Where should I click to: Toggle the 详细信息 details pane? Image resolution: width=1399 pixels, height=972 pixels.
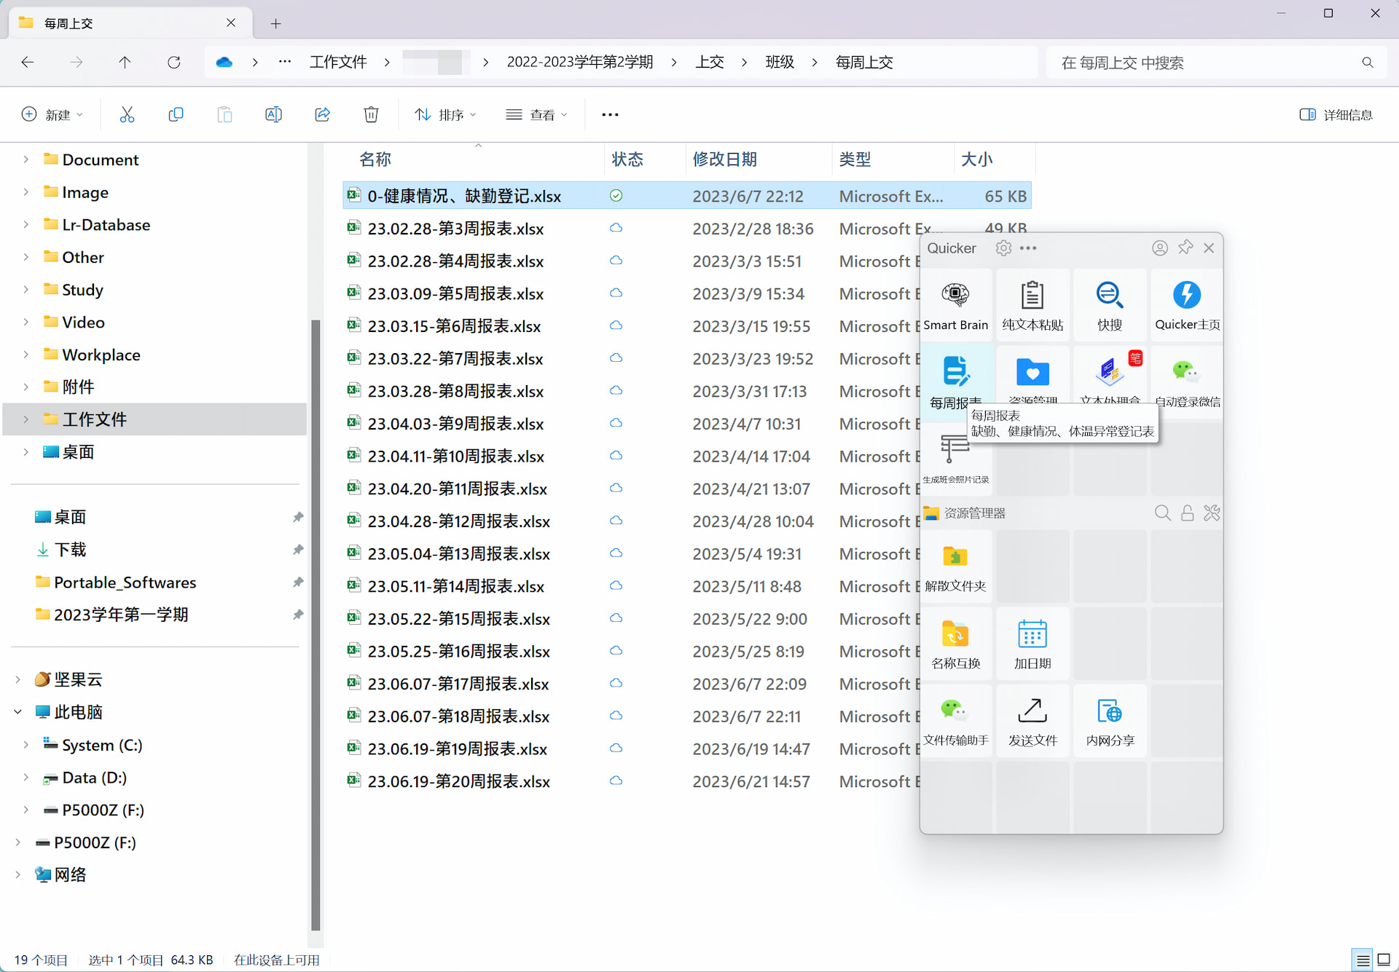point(1336,114)
